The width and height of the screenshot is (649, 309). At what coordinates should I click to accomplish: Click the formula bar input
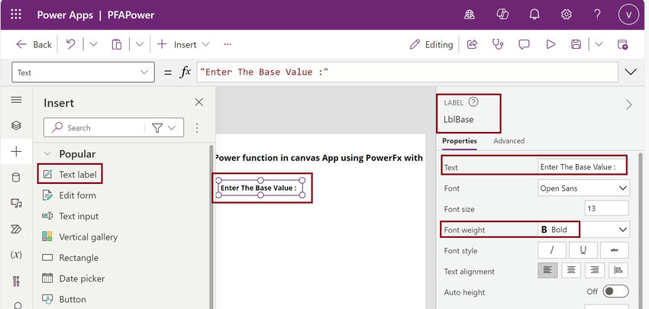(x=407, y=72)
